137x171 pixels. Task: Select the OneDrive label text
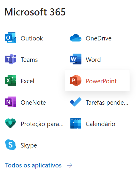(x=99, y=38)
